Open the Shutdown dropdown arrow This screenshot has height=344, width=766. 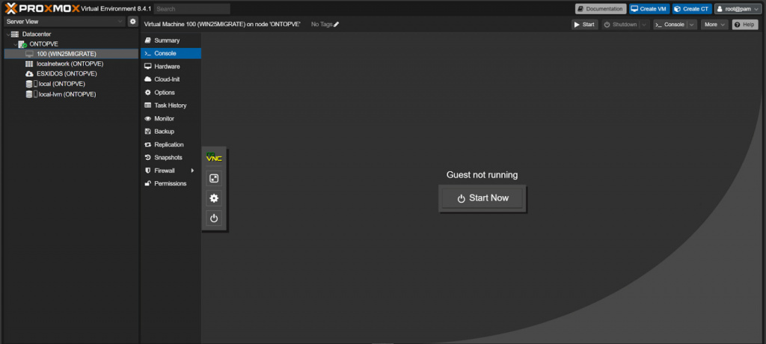[x=645, y=25]
